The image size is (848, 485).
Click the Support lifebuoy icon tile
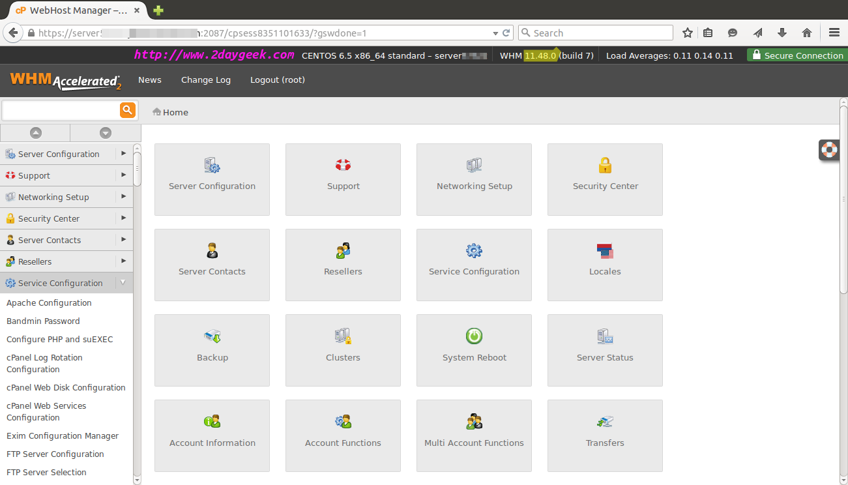tap(343, 166)
